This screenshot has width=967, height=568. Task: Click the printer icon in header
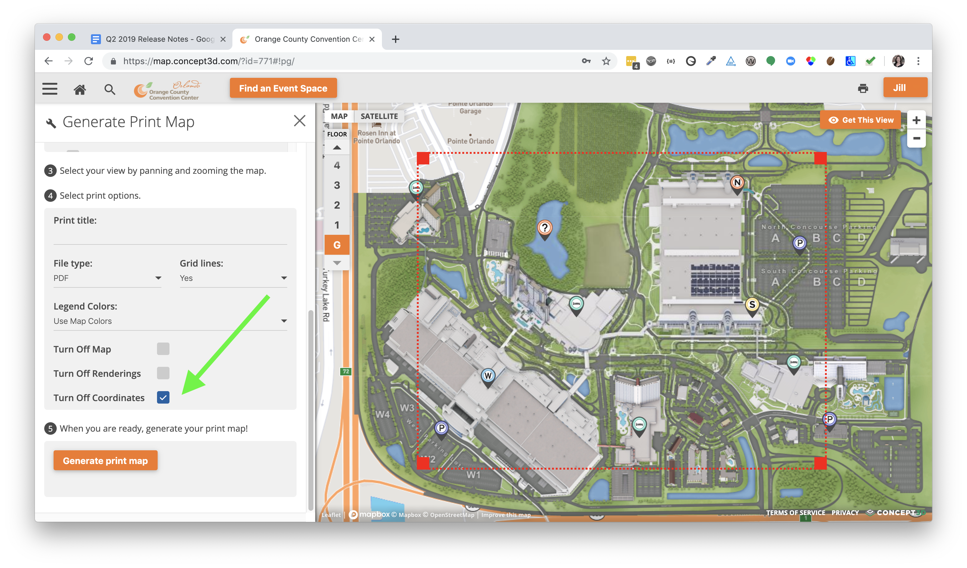(x=863, y=88)
